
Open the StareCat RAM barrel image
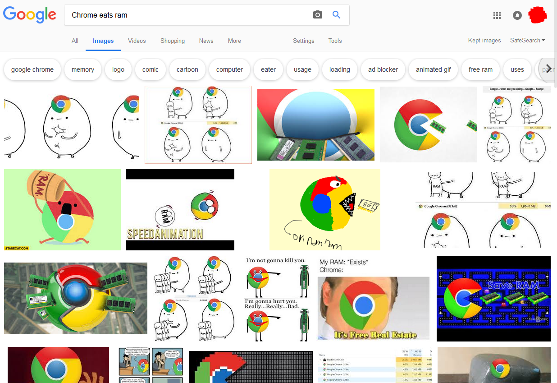(63, 210)
